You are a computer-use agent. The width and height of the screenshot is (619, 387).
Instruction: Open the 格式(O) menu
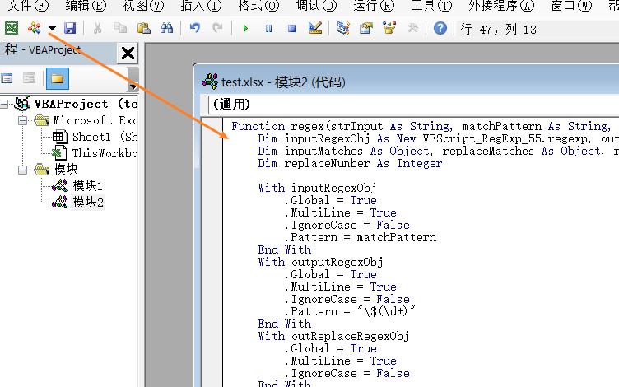[x=258, y=6]
